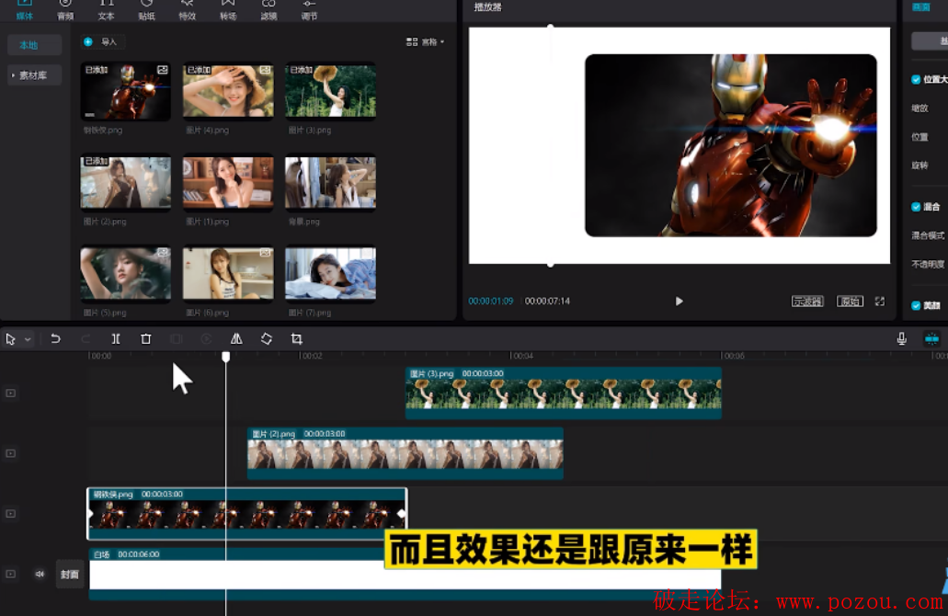Click the delete (trash) icon in timeline toolbar
Image resolution: width=948 pixels, height=616 pixels.
point(145,339)
